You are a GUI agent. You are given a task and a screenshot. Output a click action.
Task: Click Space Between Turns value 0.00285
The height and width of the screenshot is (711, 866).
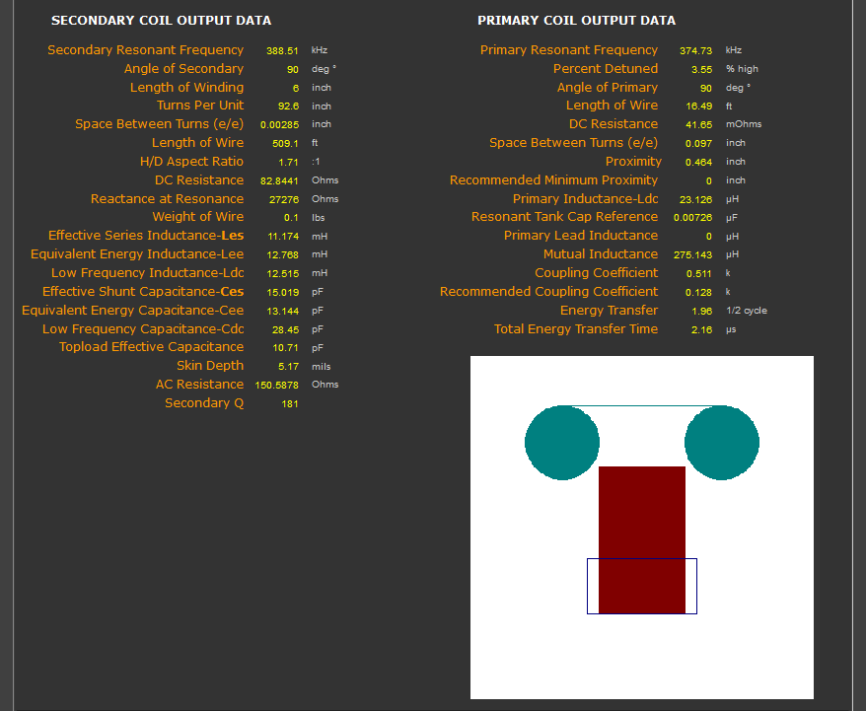click(x=279, y=125)
